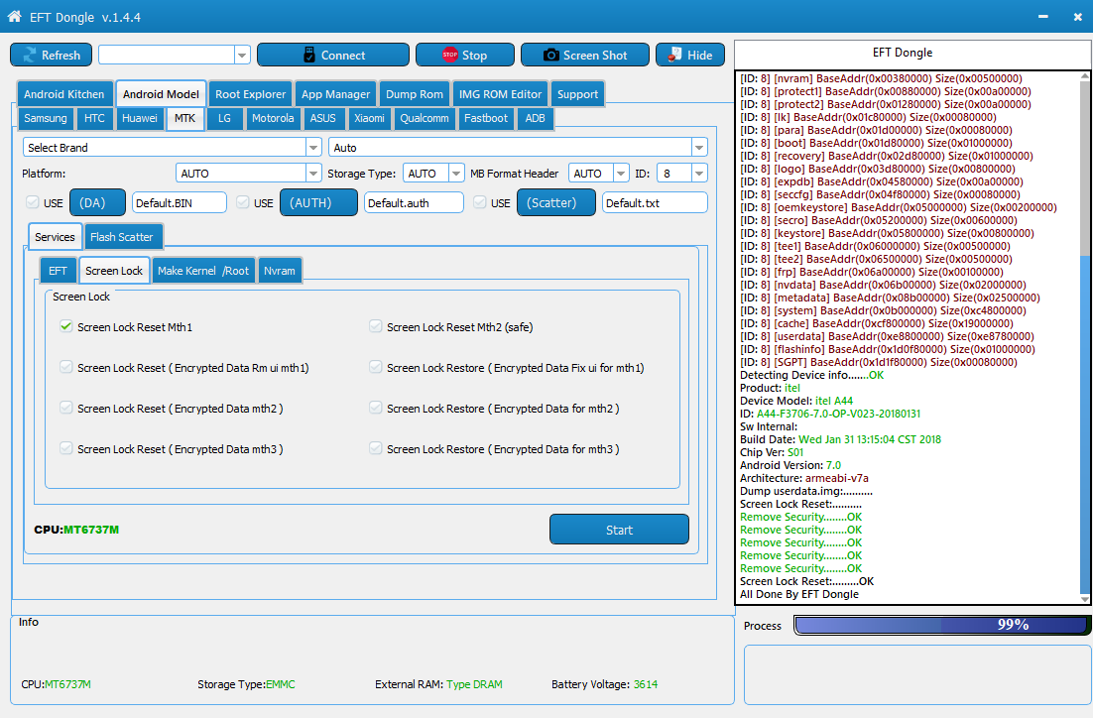Switch to the Qualcomm tab
This screenshot has width=1093, height=718.
pos(425,118)
